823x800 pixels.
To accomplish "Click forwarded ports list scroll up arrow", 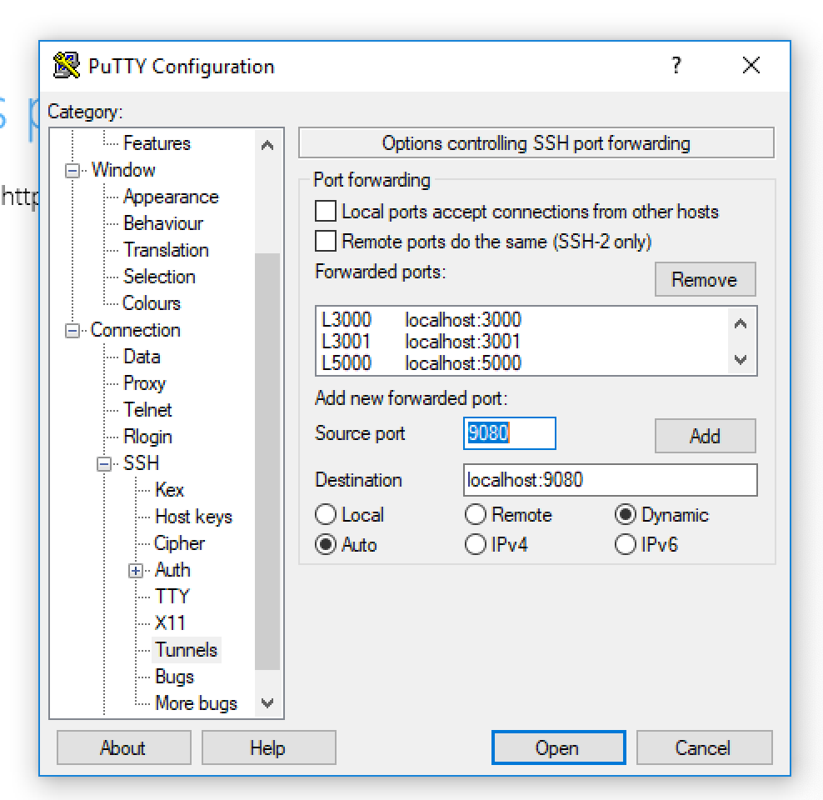I will tap(741, 324).
